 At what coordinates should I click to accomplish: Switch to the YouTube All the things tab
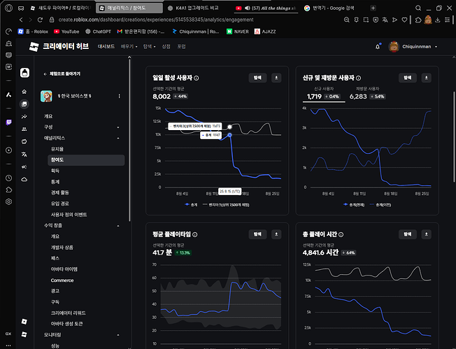[x=266, y=8]
